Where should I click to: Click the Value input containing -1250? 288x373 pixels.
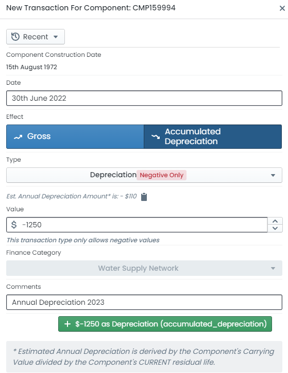[137, 225]
